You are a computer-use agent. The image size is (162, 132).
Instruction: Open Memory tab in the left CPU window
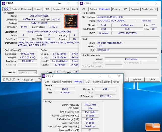click(x=38, y=9)
